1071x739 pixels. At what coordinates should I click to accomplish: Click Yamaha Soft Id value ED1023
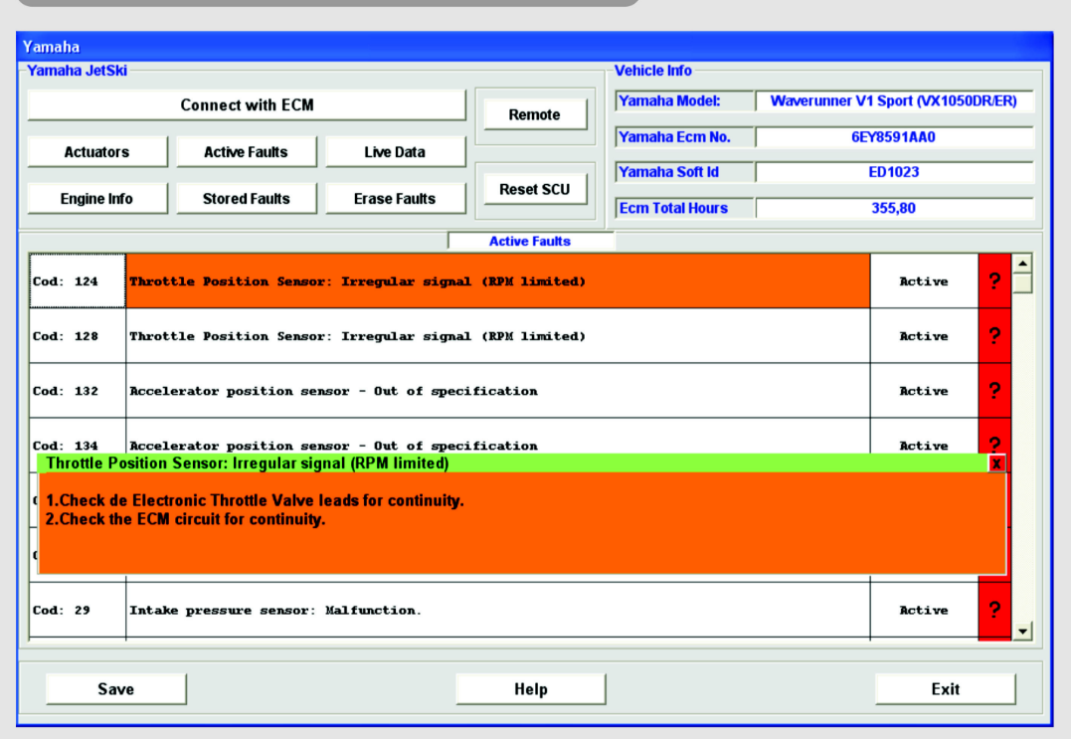[894, 172]
